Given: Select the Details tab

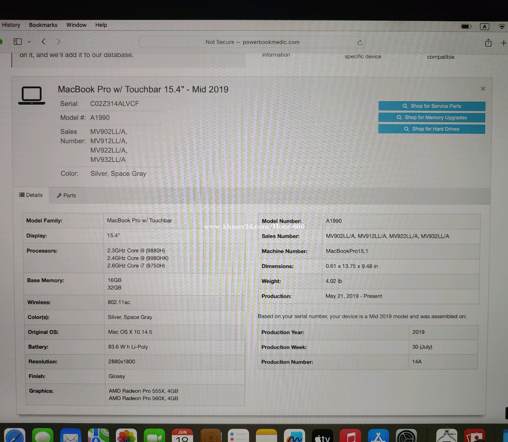Looking at the screenshot, I should [31, 195].
